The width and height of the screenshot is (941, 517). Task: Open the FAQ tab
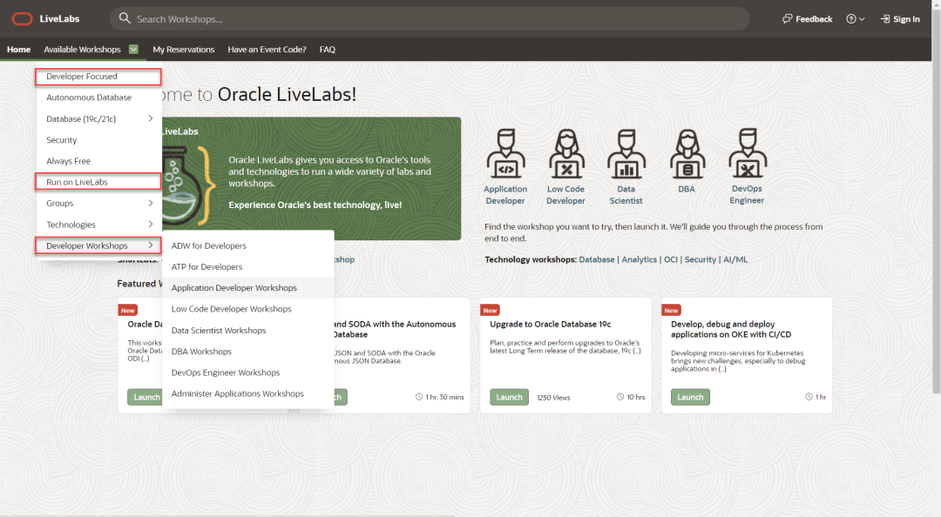(327, 50)
